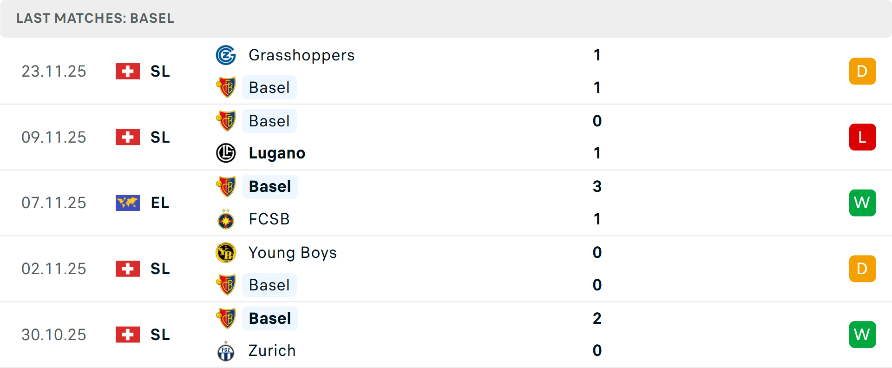Image resolution: width=892 pixels, height=368 pixels.
Task: Click the Zurich club crest logo
Action: coord(226,351)
